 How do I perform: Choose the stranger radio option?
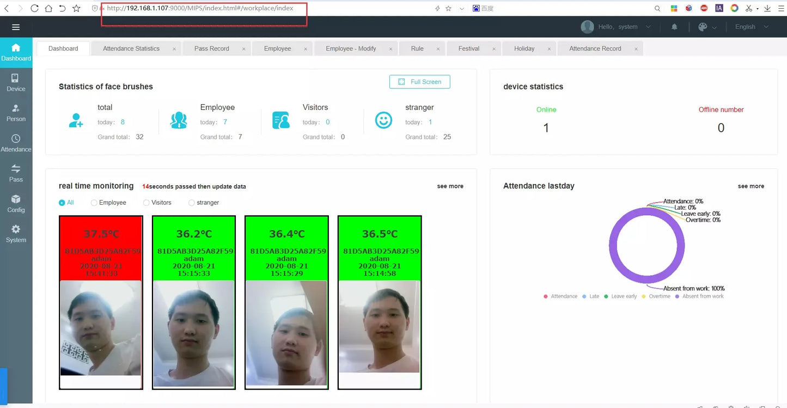191,202
